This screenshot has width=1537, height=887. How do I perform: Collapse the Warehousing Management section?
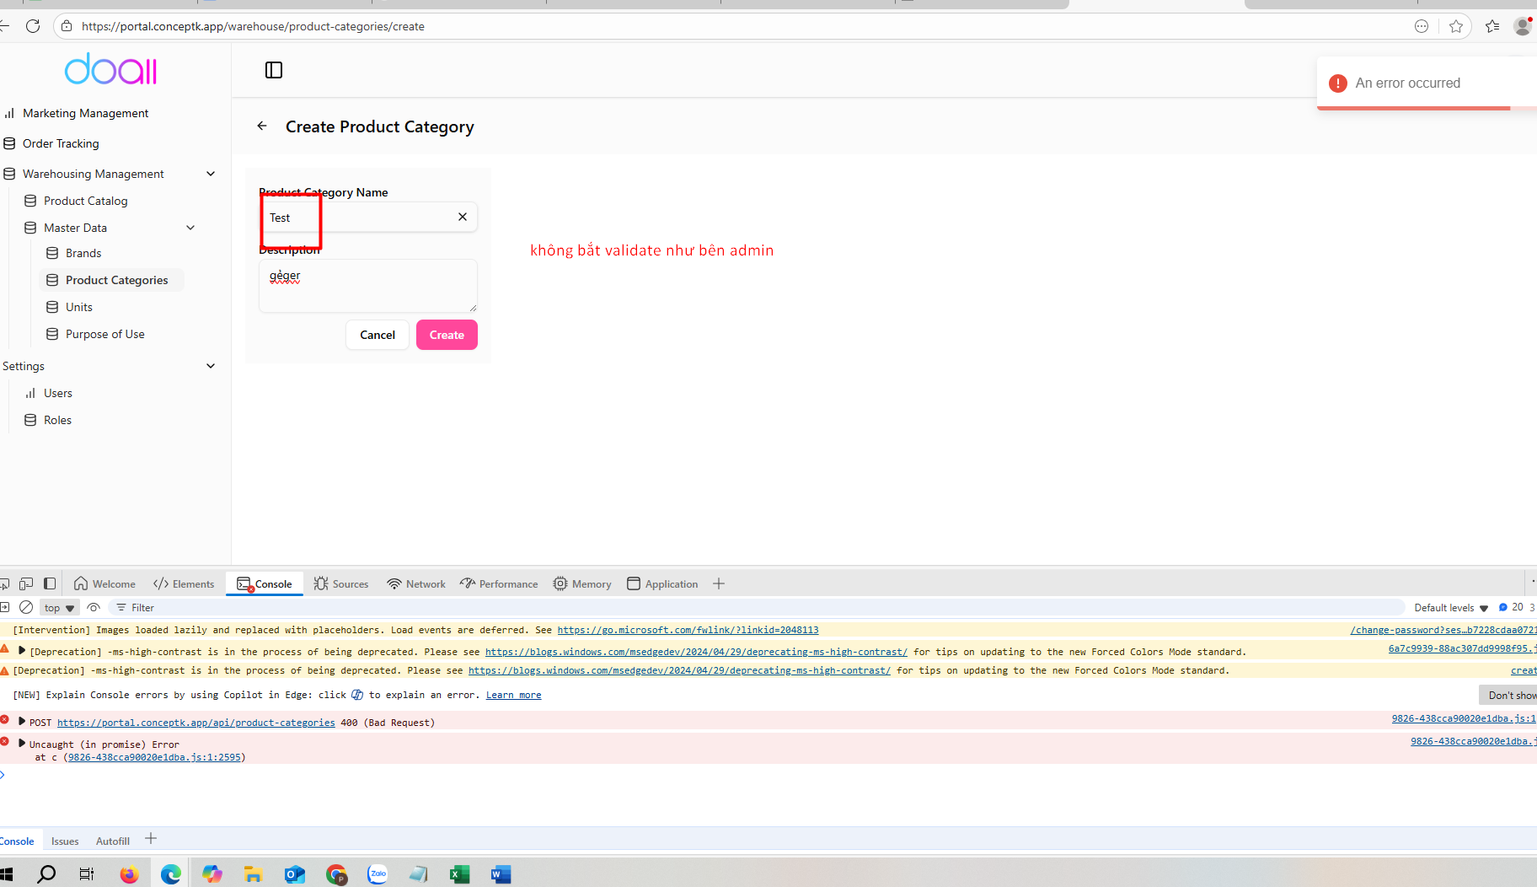tap(211, 174)
